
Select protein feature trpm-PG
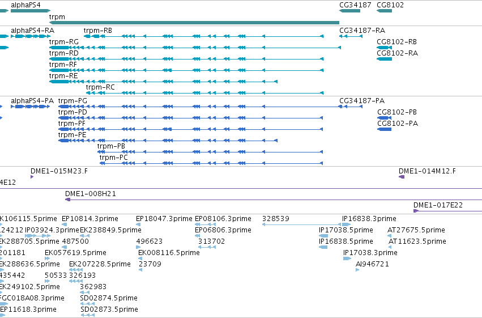point(72,101)
